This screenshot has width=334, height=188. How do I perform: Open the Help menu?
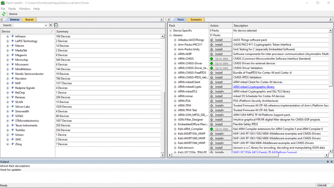(x=37, y=9)
